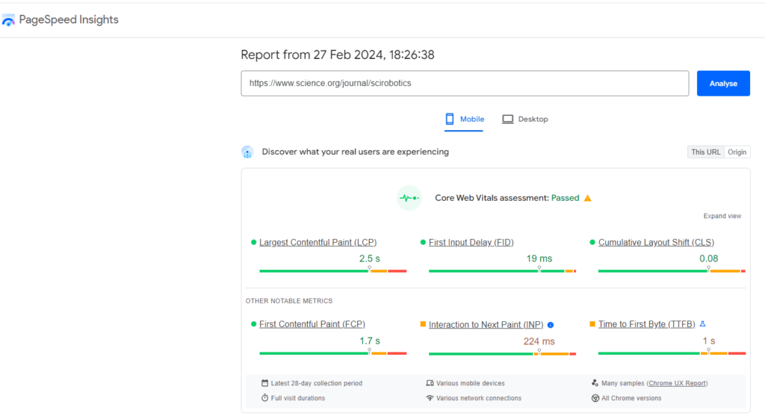The height and width of the screenshot is (419, 765).
Task: Click the stopwatch icon for full visit durations
Action: pyautogui.click(x=264, y=398)
